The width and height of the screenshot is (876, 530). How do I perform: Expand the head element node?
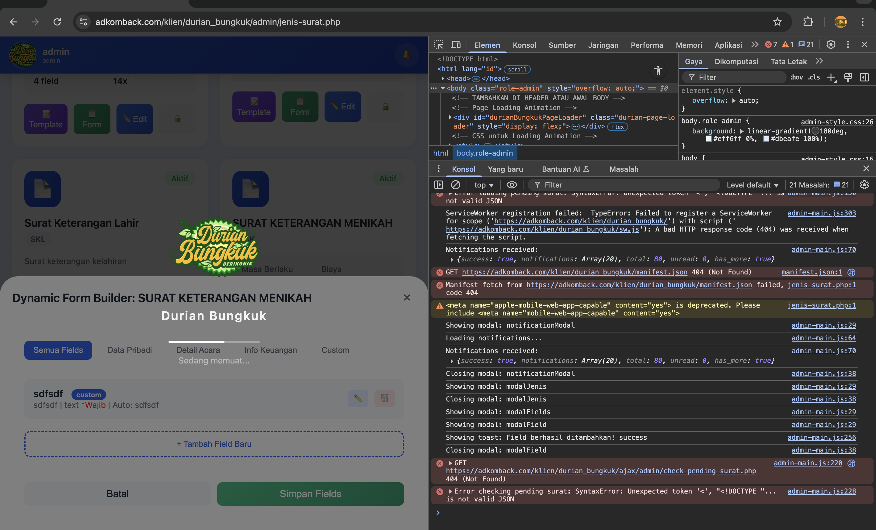(443, 78)
